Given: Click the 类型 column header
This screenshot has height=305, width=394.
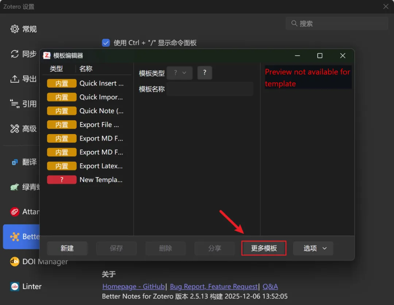Looking at the screenshot, I should click(x=56, y=69).
